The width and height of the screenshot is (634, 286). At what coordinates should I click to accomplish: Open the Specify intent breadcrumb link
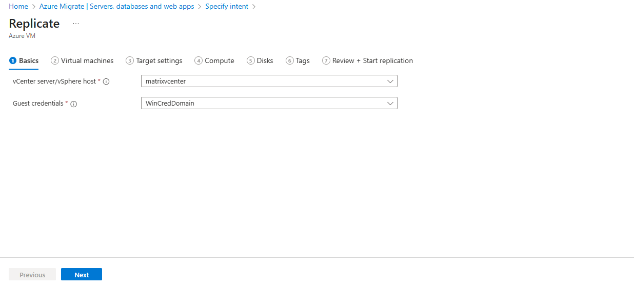click(x=227, y=7)
